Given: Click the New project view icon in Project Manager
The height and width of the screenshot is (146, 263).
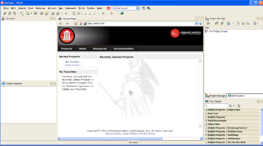Looking at the screenshot, I should point(228,23).
